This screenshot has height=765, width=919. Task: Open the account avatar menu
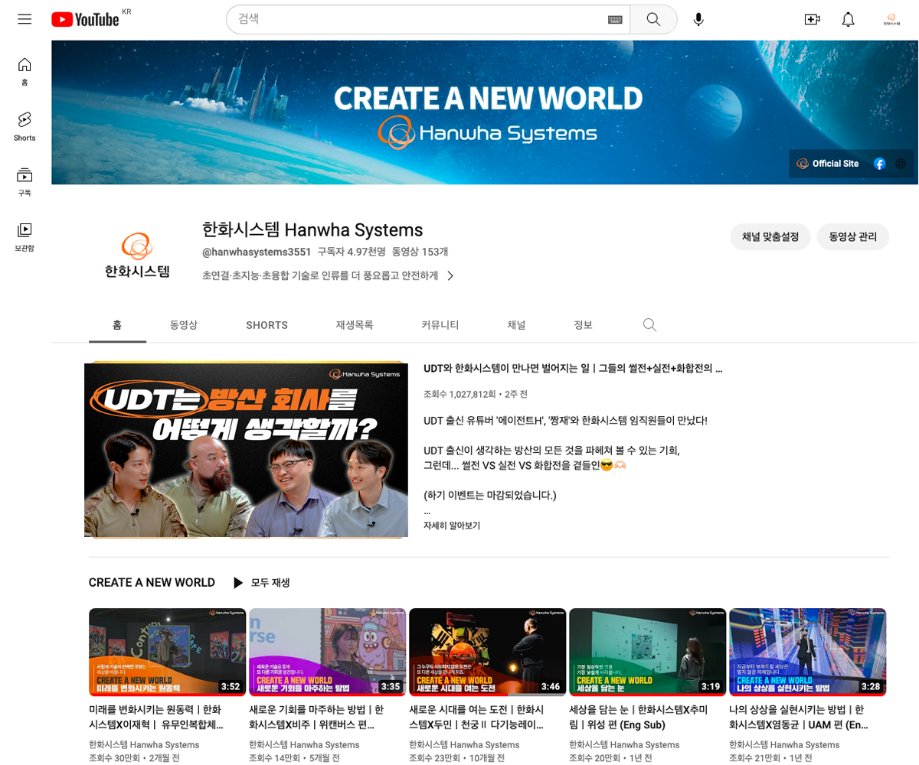click(891, 19)
